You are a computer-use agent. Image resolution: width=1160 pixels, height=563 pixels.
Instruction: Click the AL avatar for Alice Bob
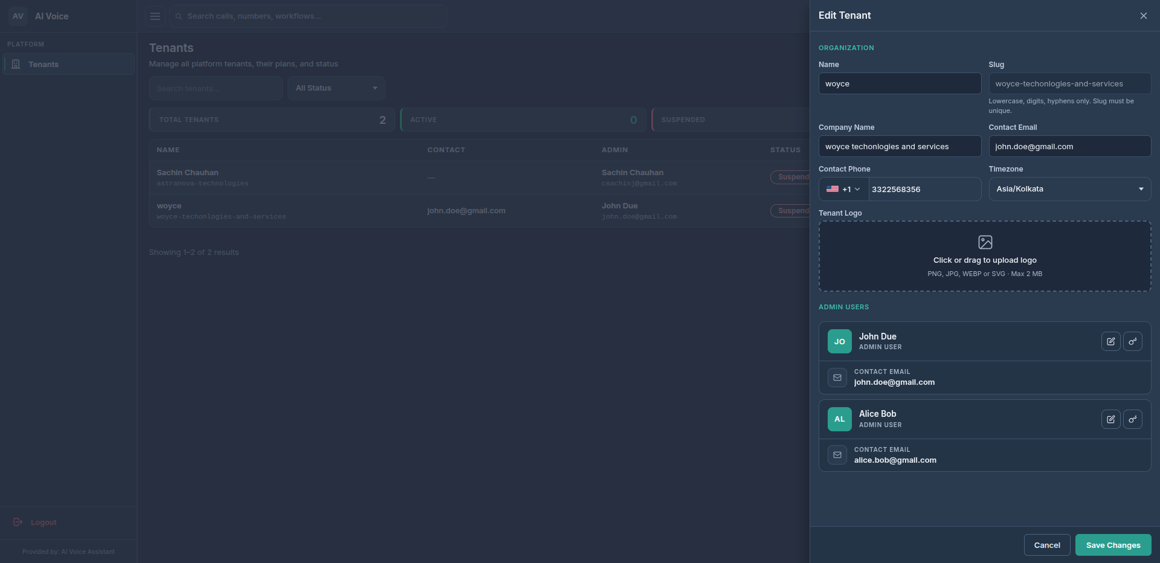point(839,419)
